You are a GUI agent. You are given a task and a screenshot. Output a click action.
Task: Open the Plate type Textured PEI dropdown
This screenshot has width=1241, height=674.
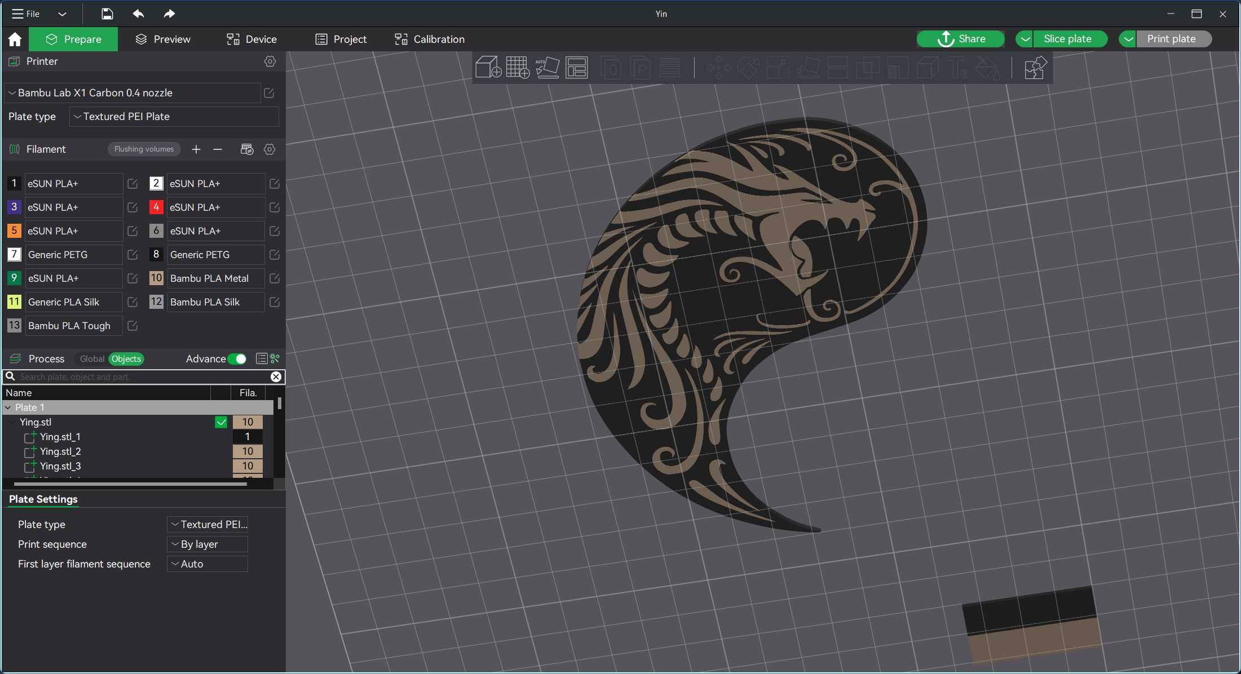point(174,117)
